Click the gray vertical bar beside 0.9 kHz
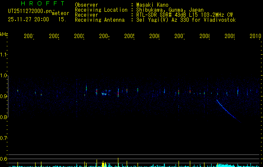Image resolution: width=263 pixels, height=167 pixels. [x=8, y=96]
